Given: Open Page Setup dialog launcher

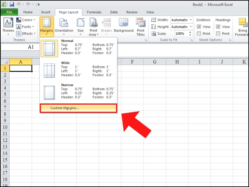Looking at the screenshot, I should [x=146, y=40].
